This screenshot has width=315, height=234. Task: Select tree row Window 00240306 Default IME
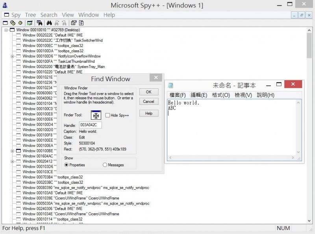pos(53,208)
